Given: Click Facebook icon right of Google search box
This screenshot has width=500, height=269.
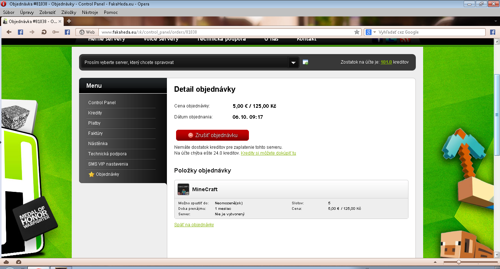Looking at the screenshot, I should [493, 32].
